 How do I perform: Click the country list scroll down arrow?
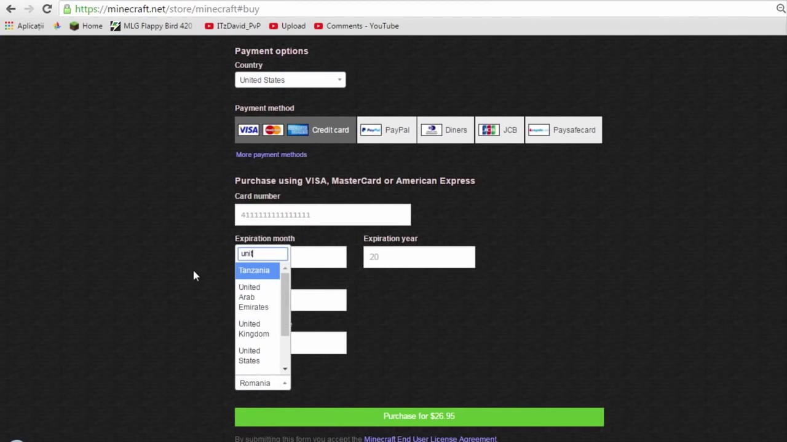285,369
